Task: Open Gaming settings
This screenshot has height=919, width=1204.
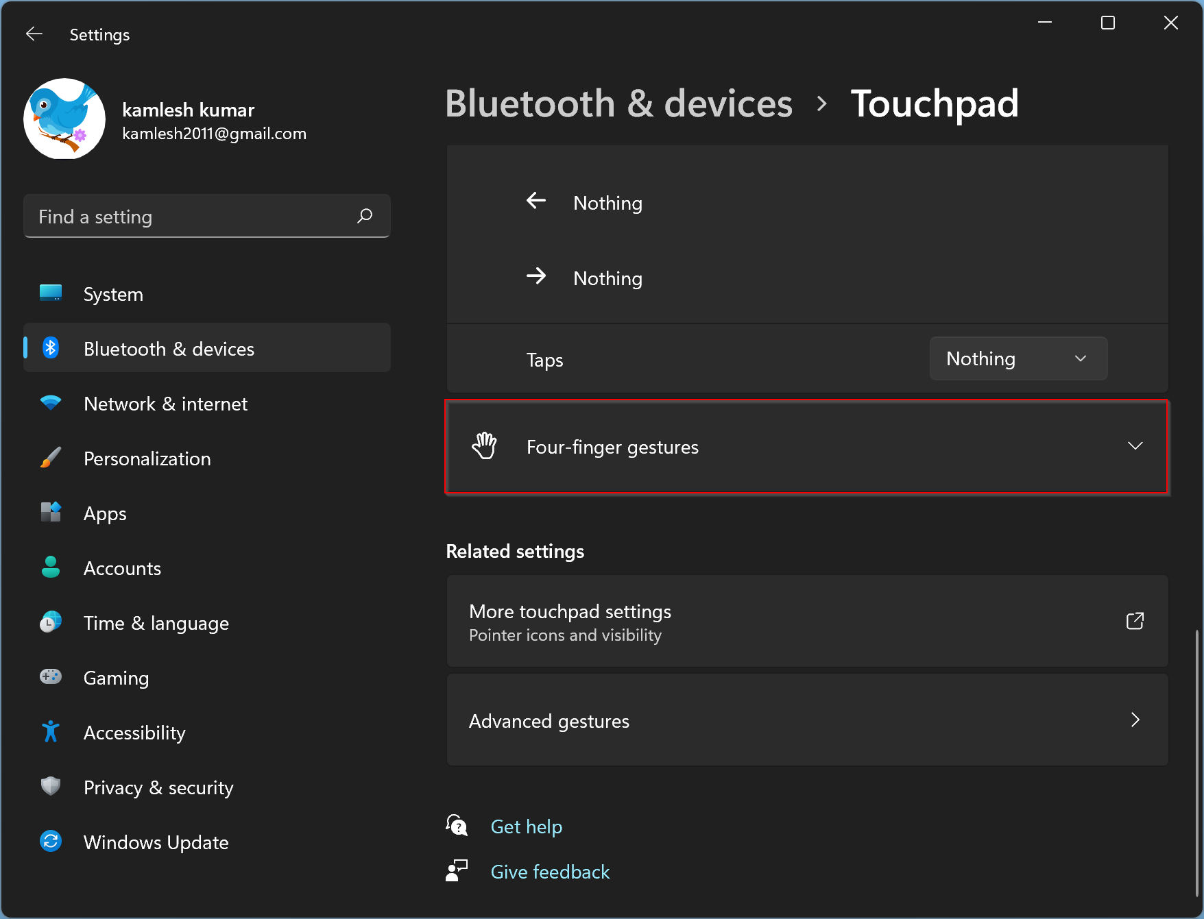Action: click(207, 678)
